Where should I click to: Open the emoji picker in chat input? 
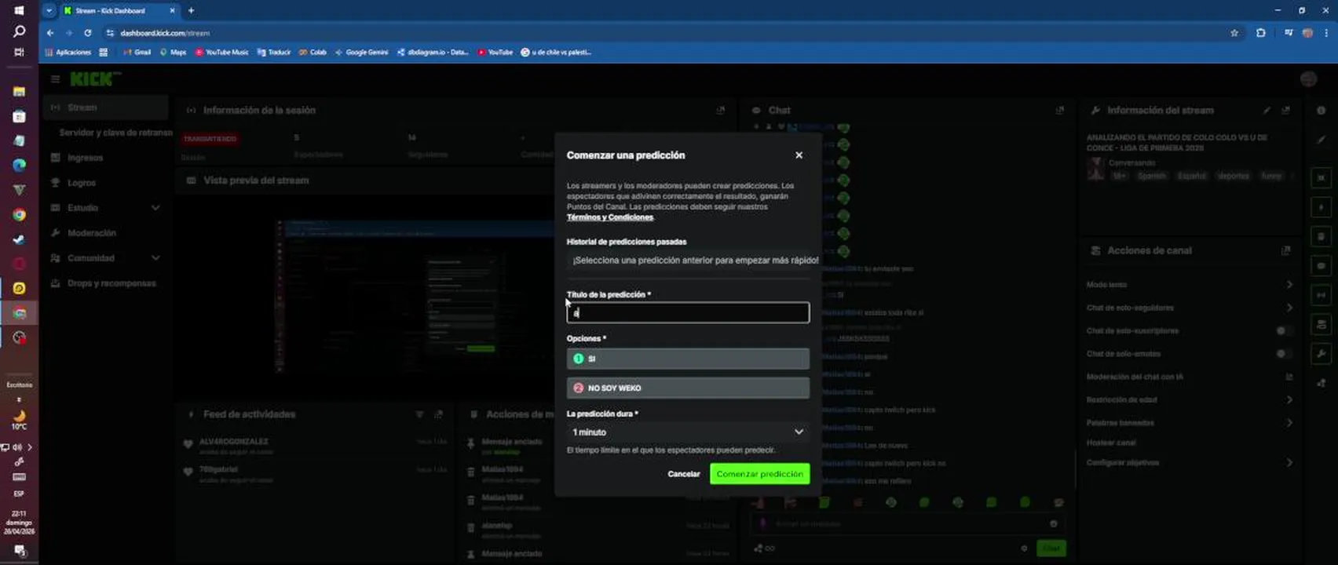click(1054, 523)
